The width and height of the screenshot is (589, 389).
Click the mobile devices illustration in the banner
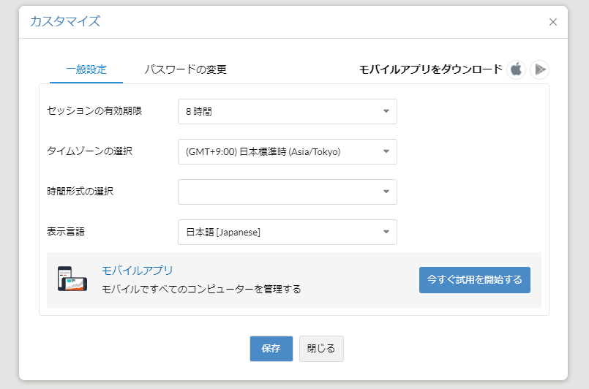tap(72, 279)
